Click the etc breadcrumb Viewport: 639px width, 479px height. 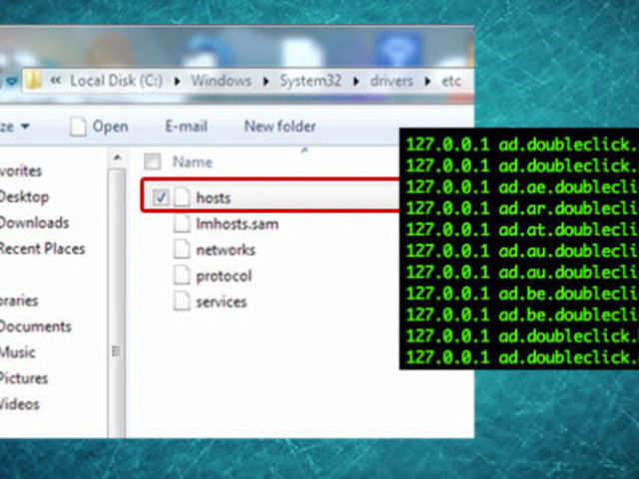(451, 81)
